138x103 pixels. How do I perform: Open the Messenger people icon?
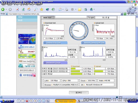tap(86, 9)
